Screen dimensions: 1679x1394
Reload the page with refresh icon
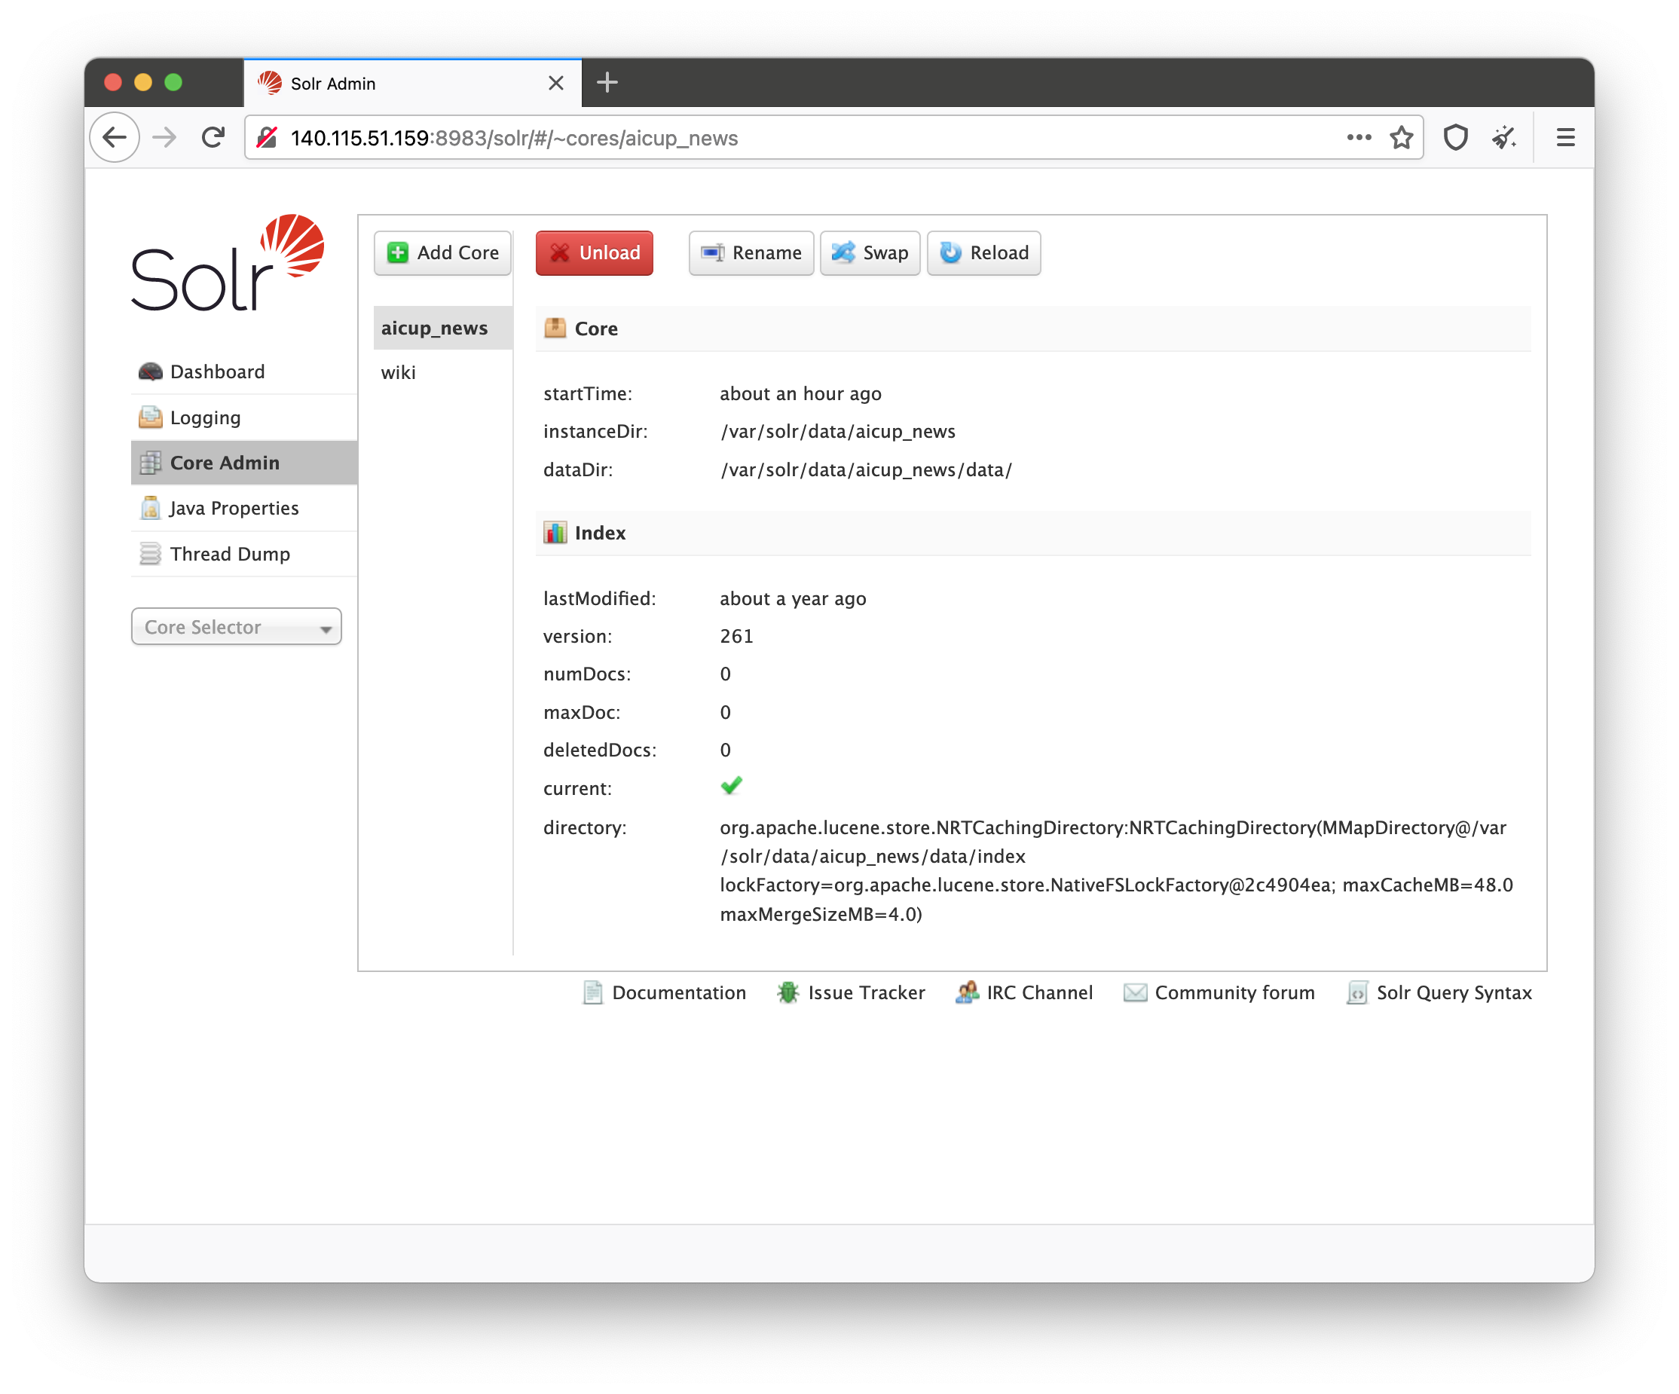click(213, 137)
